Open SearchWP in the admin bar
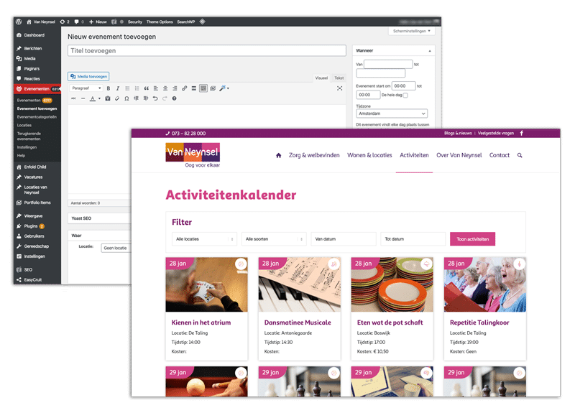 [186, 22]
